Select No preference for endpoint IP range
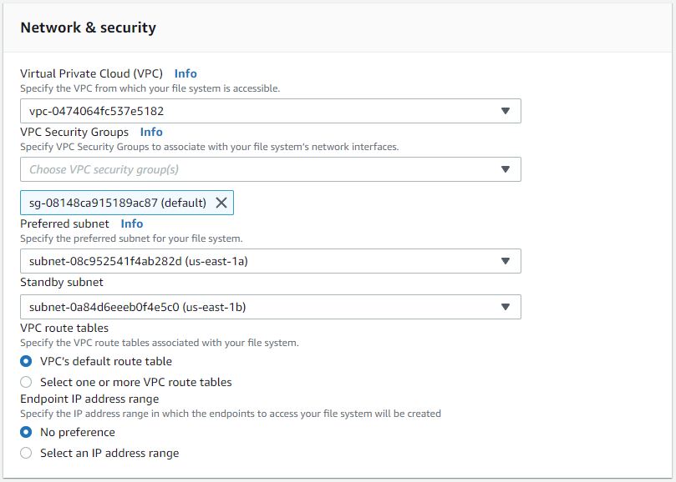The width and height of the screenshot is (676, 482). [26, 432]
